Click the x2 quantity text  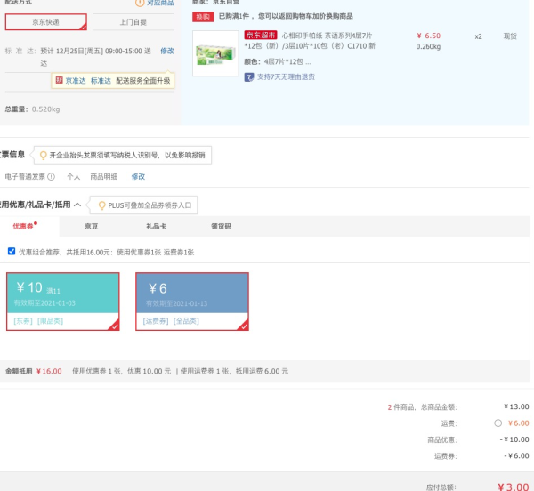click(478, 36)
